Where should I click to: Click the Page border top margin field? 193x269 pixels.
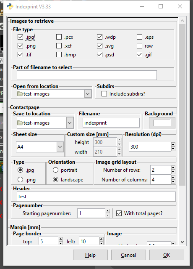pyautogui.click(x=49, y=241)
